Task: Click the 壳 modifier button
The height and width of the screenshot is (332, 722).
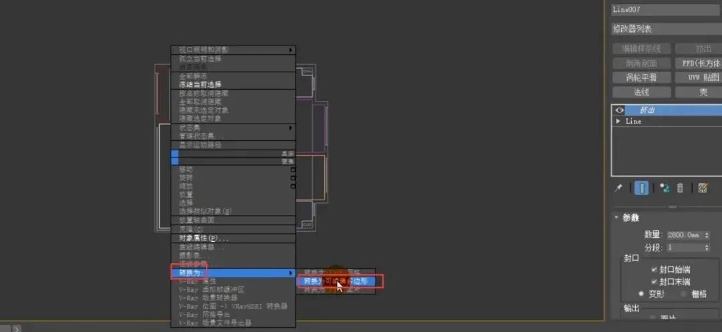Action: tap(699, 92)
